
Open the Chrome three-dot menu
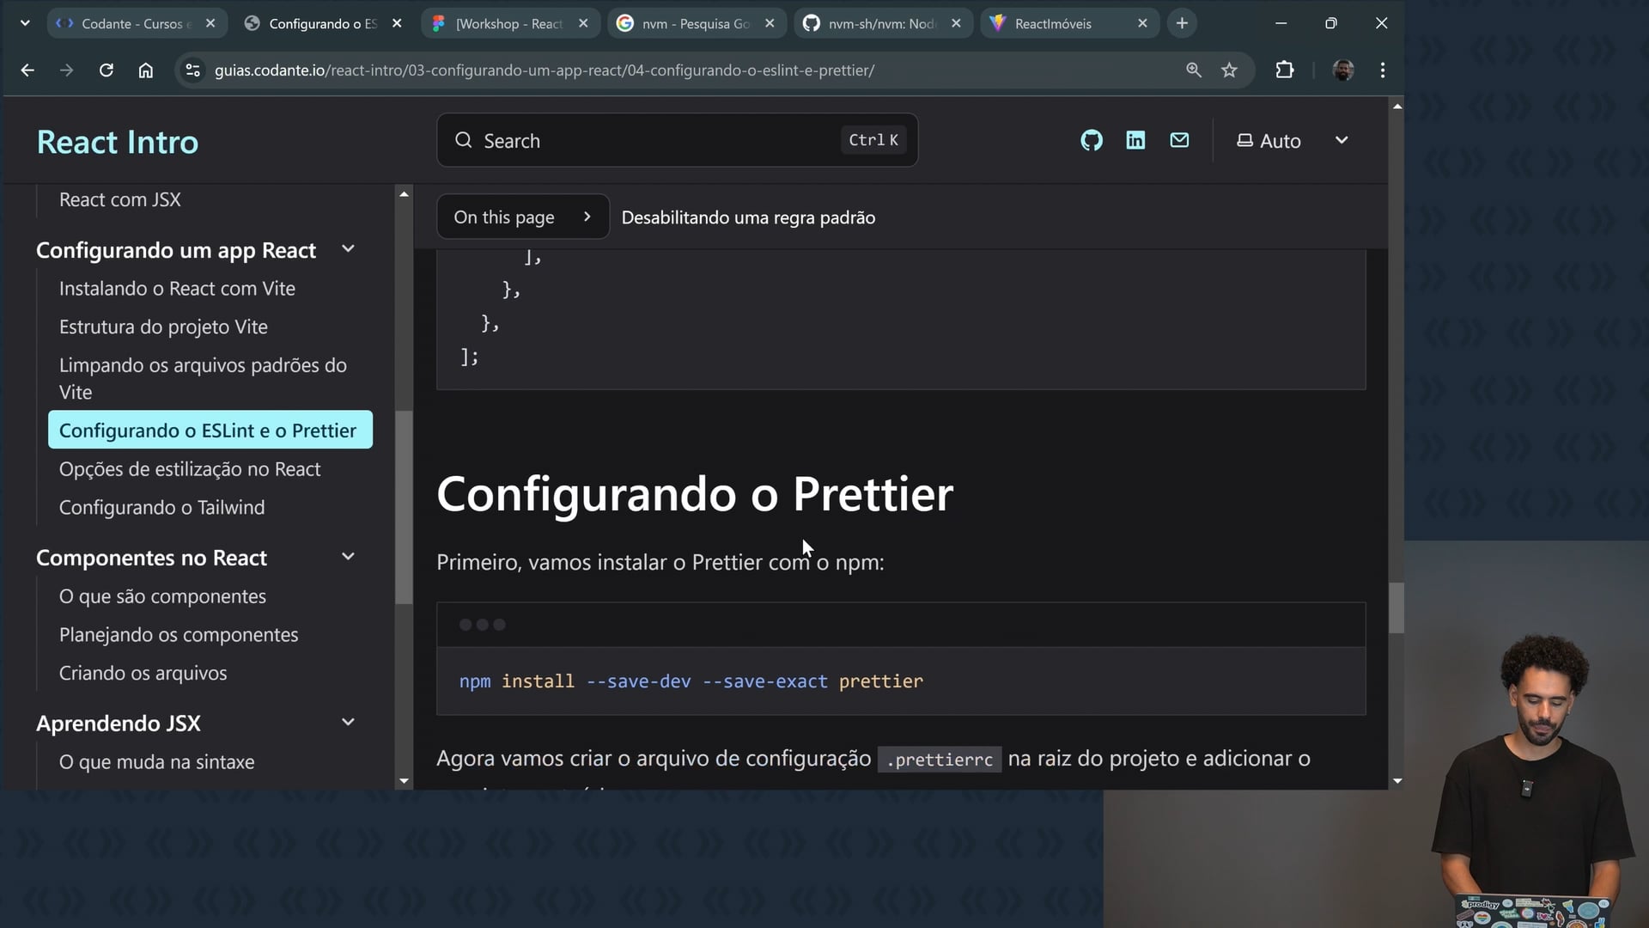[x=1382, y=70]
